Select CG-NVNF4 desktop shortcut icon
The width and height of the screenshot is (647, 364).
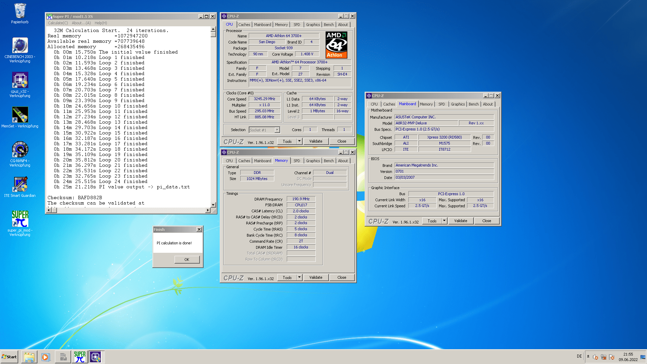(x=20, y=154)
